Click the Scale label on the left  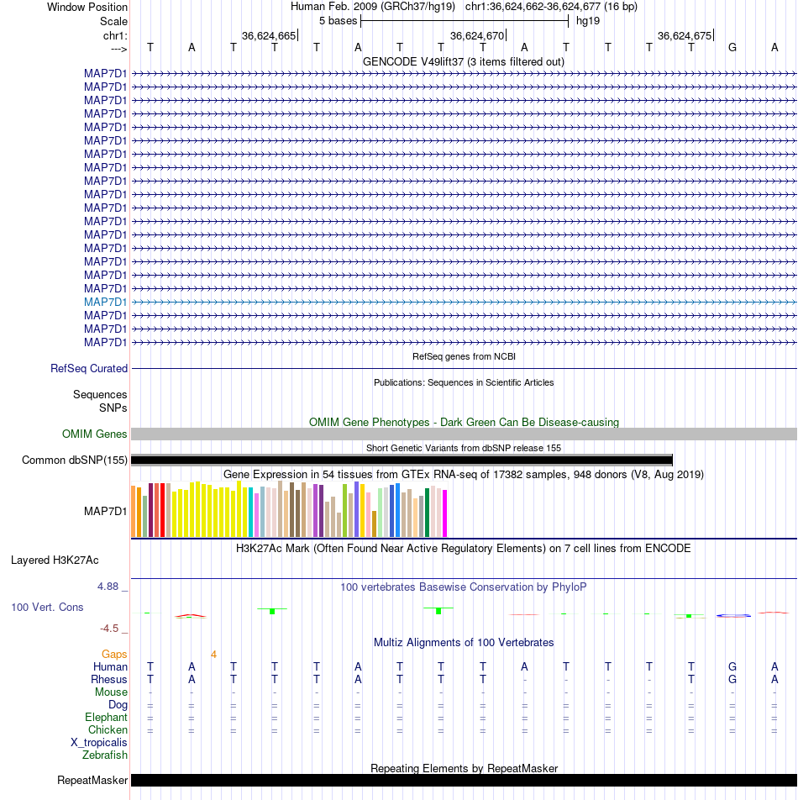point(113,22)
